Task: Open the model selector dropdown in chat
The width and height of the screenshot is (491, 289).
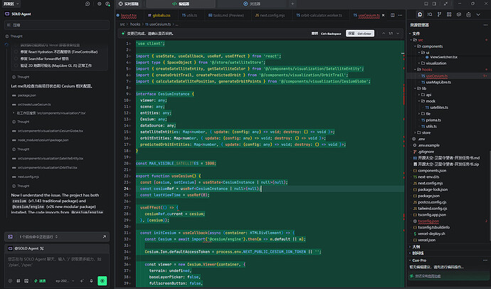Action: (65, 281)
